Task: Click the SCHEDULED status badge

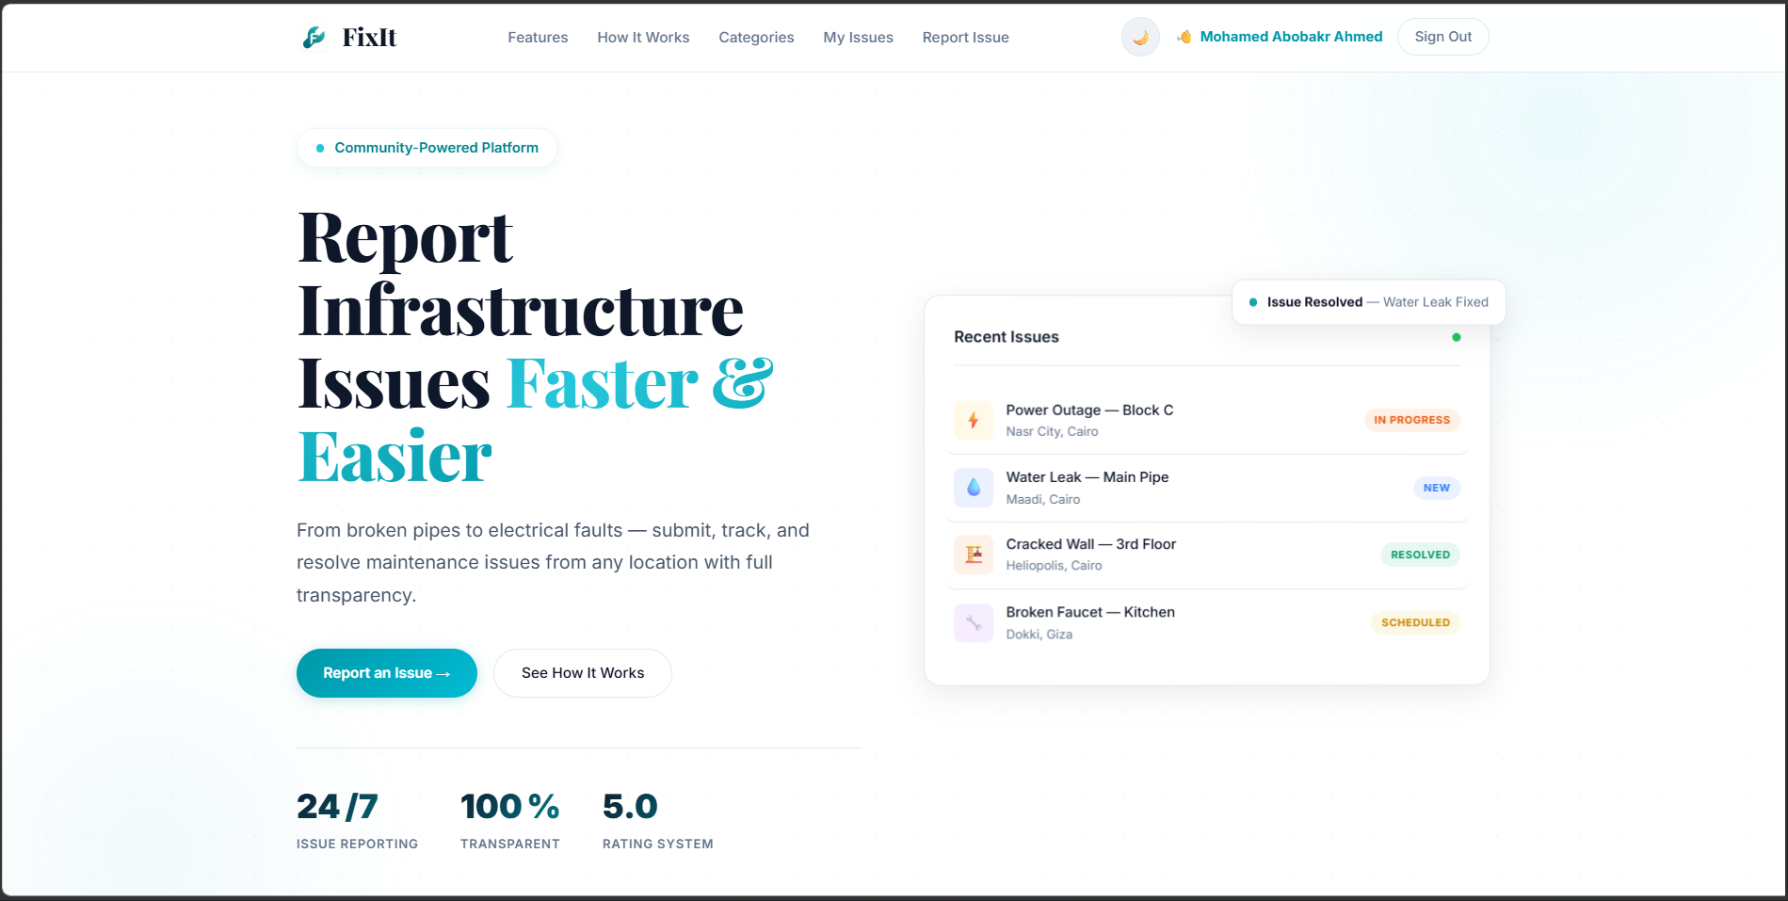Action: pos(1415,622)
